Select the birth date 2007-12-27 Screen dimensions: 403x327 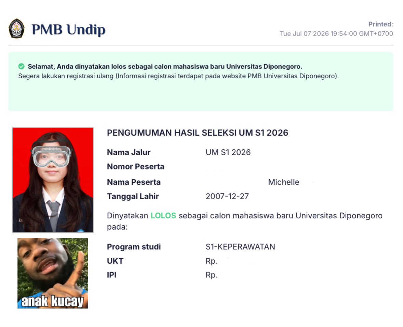click(227, 196)
